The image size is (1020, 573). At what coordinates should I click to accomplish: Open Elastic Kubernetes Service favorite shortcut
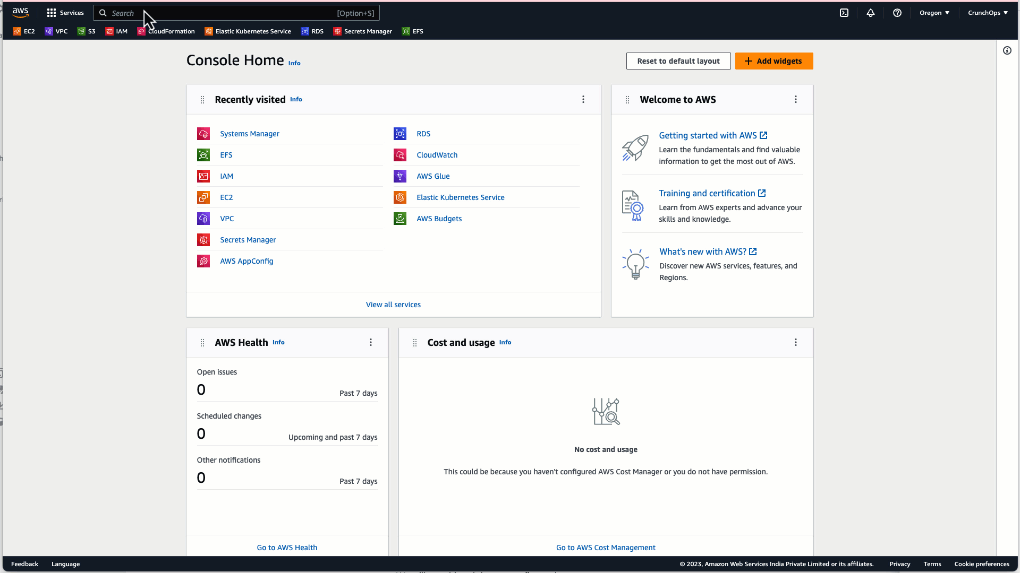tap(248, 31)
